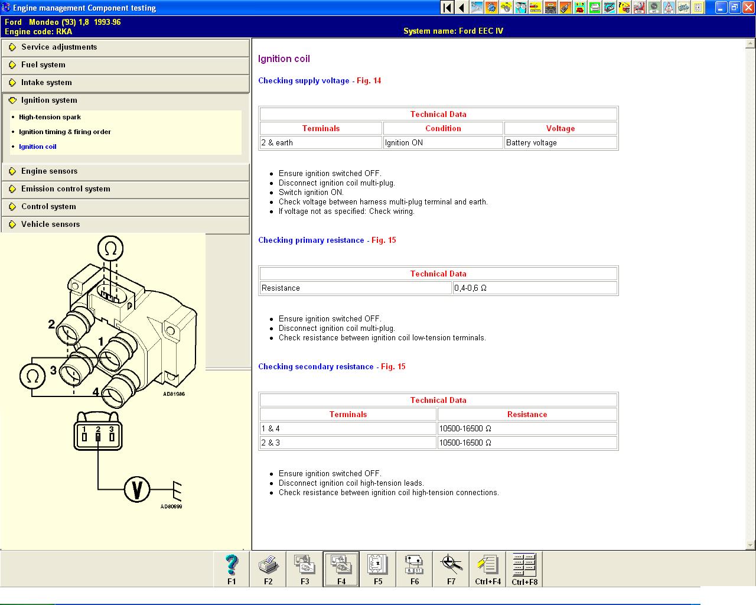
Task: Click the F1 help question mark icon
Action: 232,569
